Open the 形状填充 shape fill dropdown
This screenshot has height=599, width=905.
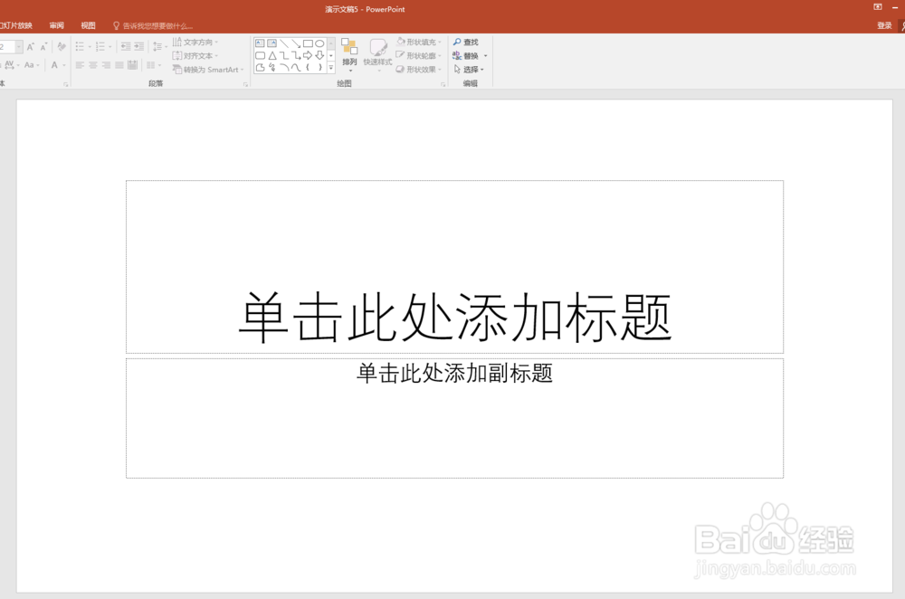coord(419,43)
